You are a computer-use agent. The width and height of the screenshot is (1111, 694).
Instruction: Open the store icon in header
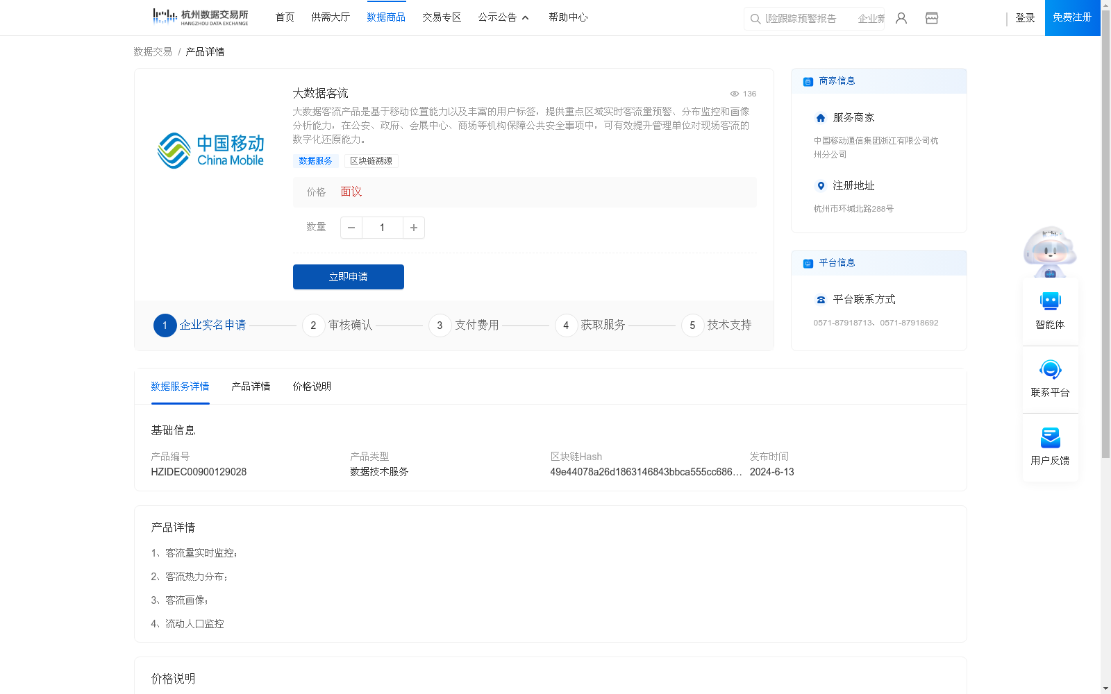point(932,18)
